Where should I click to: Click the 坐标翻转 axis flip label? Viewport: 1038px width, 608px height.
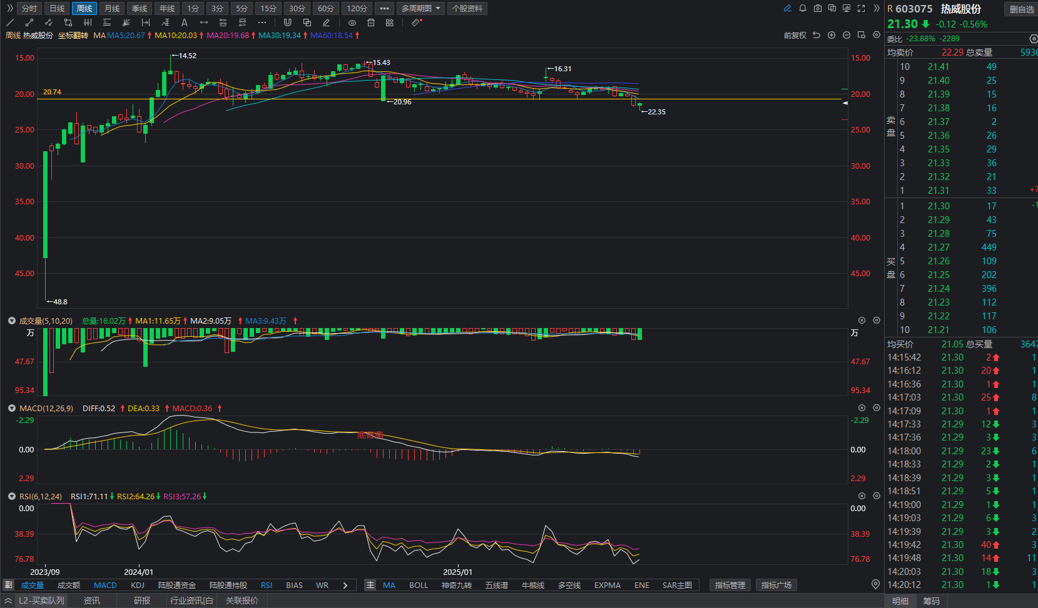coord(73,36)
